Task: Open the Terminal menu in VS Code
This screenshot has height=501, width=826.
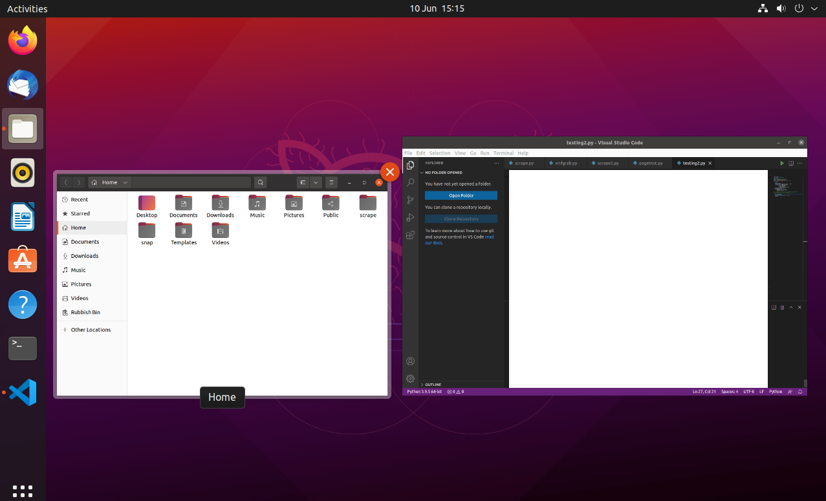Action: [x=503, y=153]
